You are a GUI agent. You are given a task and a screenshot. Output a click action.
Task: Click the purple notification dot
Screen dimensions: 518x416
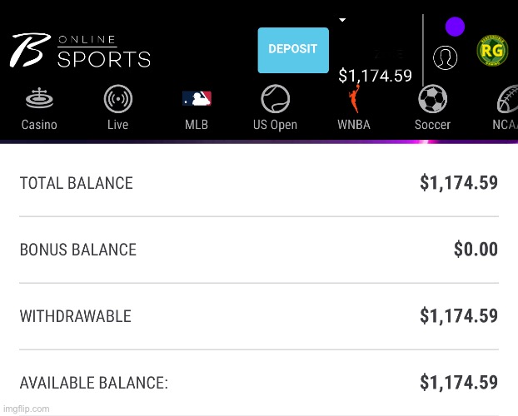(x=454, y=27)
